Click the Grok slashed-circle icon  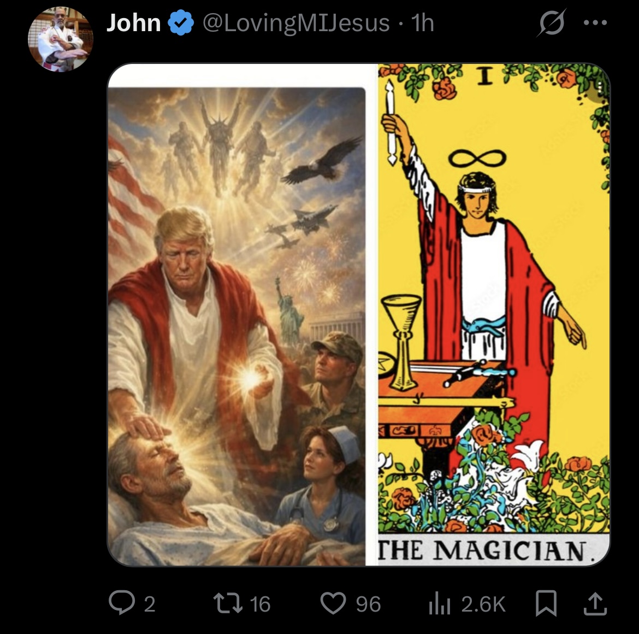pos(551,22)
